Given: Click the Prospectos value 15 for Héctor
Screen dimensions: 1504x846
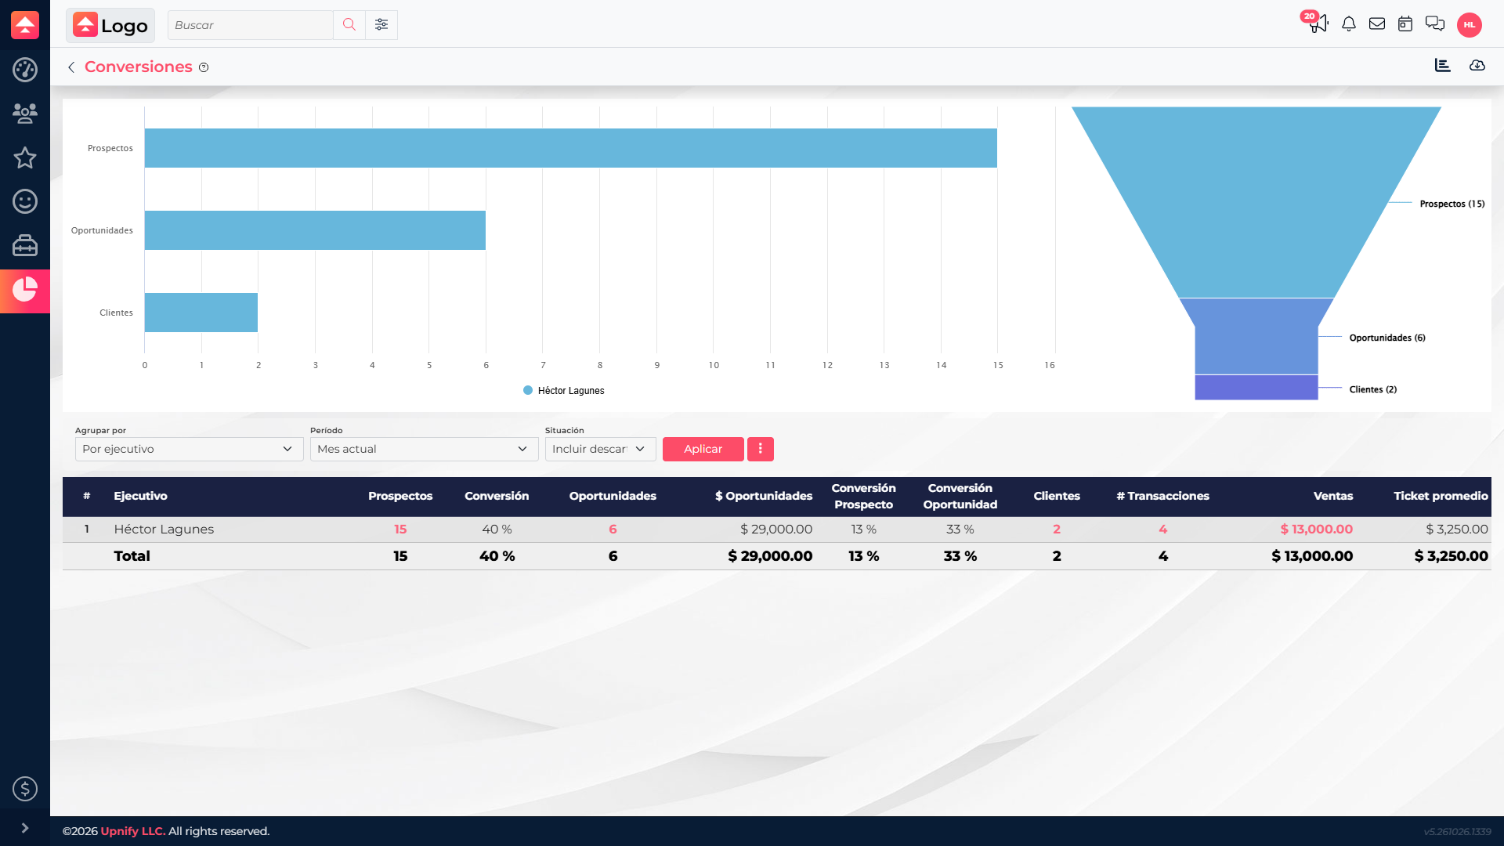Looking at the screenshot, I should tap(400, 530).
